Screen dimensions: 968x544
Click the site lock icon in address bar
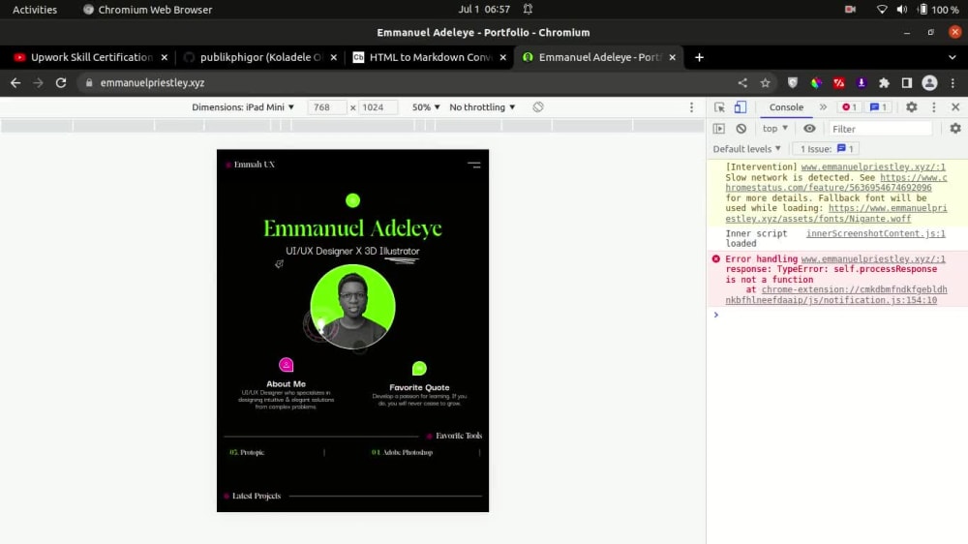(89, 82)
